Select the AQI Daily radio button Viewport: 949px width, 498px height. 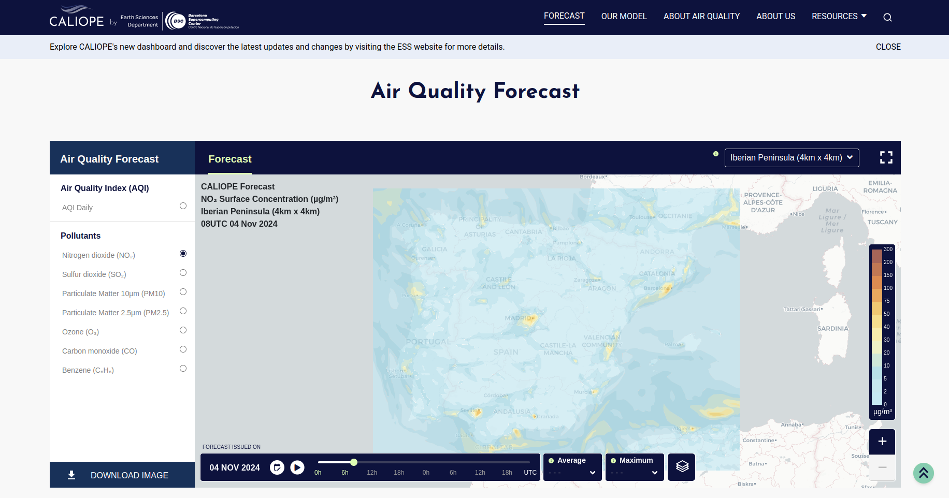coord(183,206)
